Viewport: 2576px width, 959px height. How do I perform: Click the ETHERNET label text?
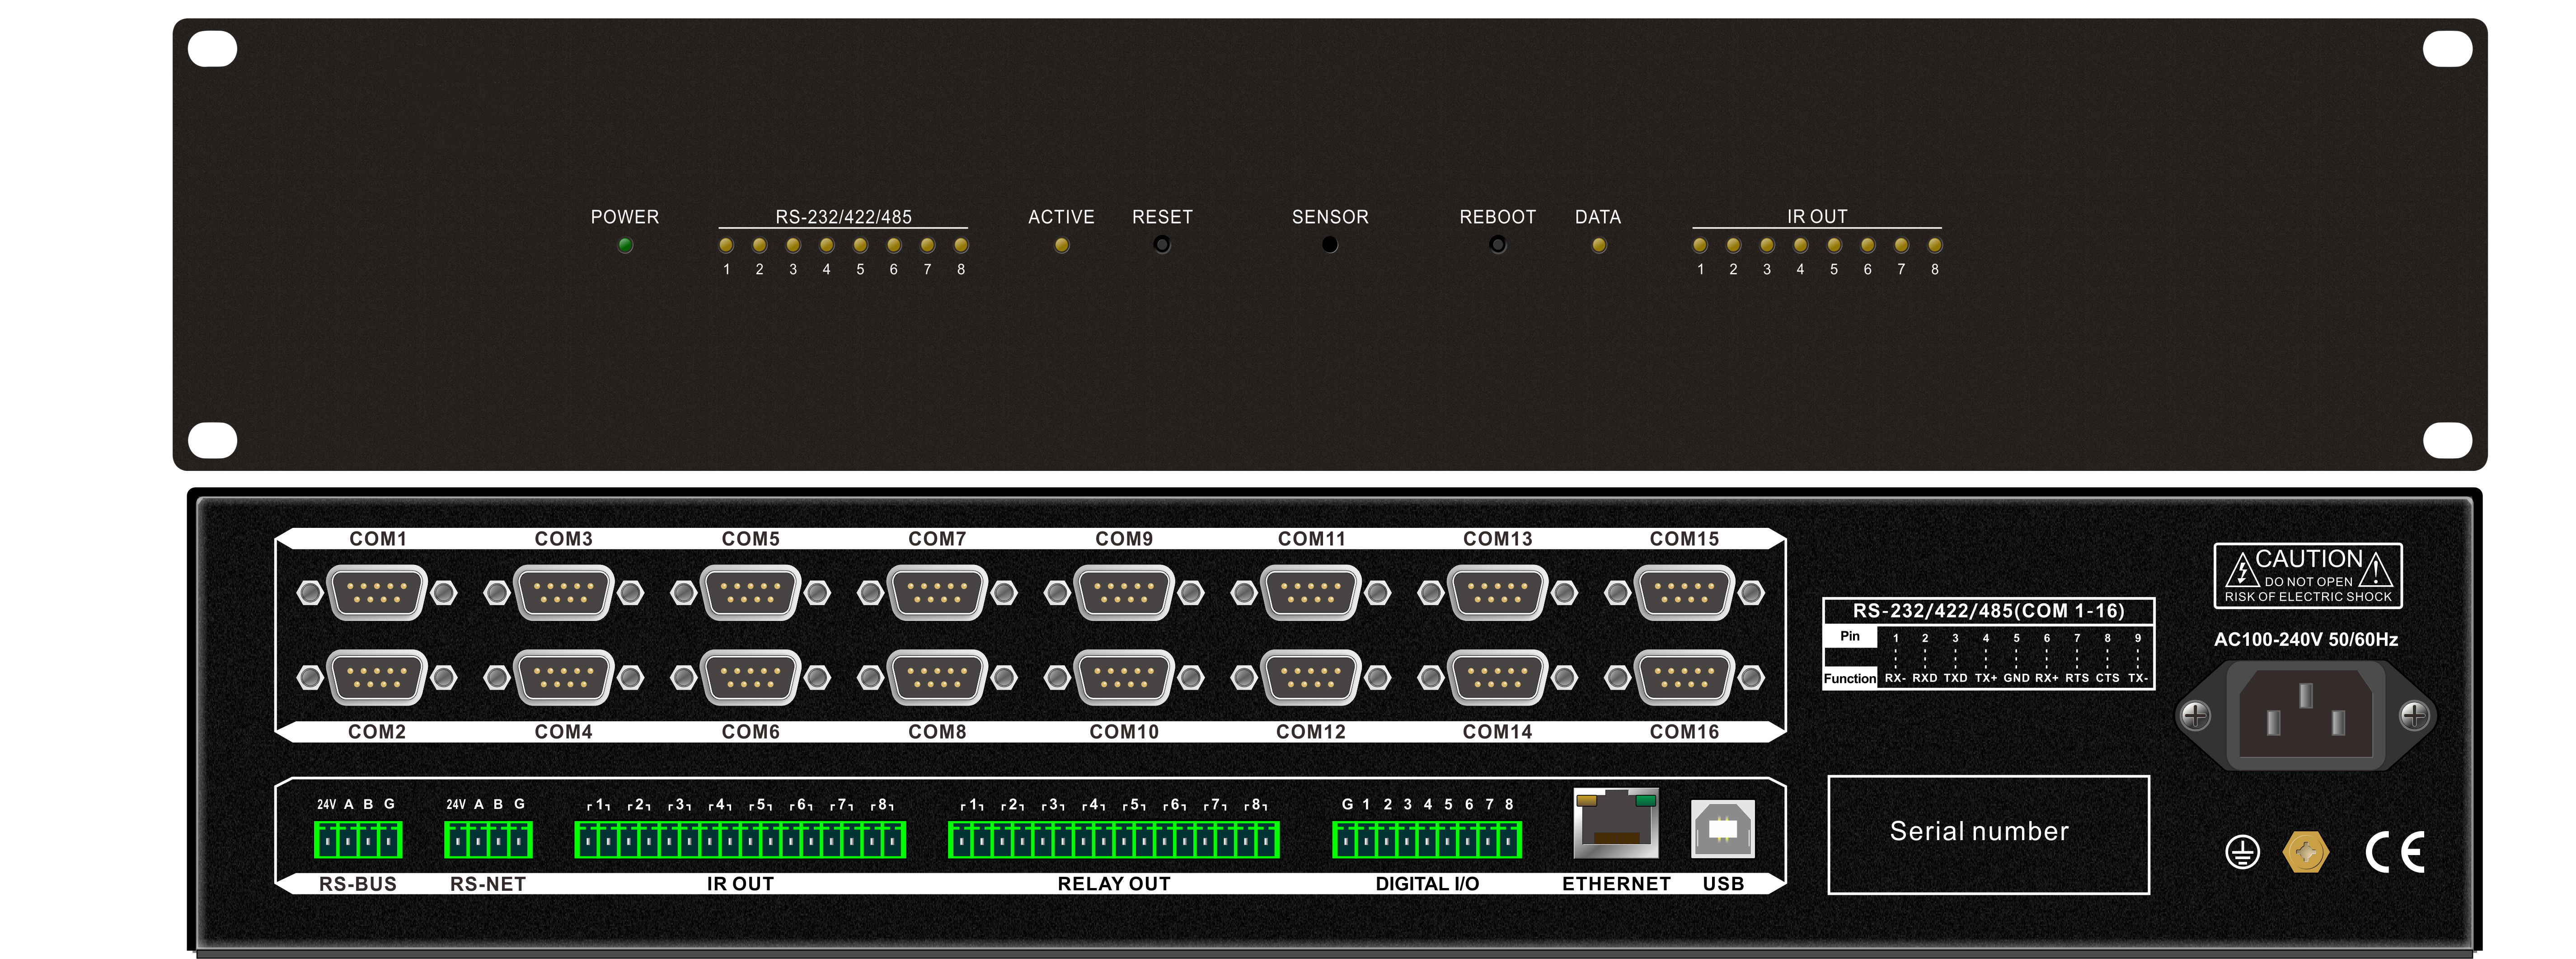click(x=1616, y=884)
